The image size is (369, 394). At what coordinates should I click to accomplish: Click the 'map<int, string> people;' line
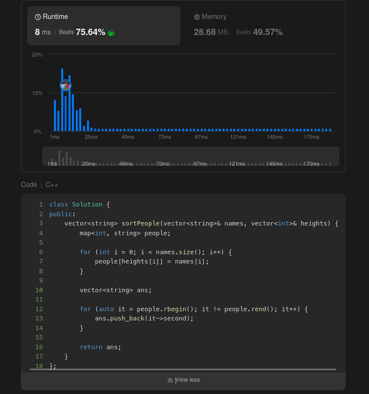point(125,233)
